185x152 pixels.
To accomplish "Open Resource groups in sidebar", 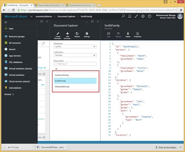I will click(17, 37).
